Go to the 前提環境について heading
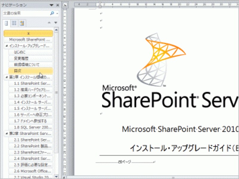Screen dimensions: 239x179 pos(31,65)
